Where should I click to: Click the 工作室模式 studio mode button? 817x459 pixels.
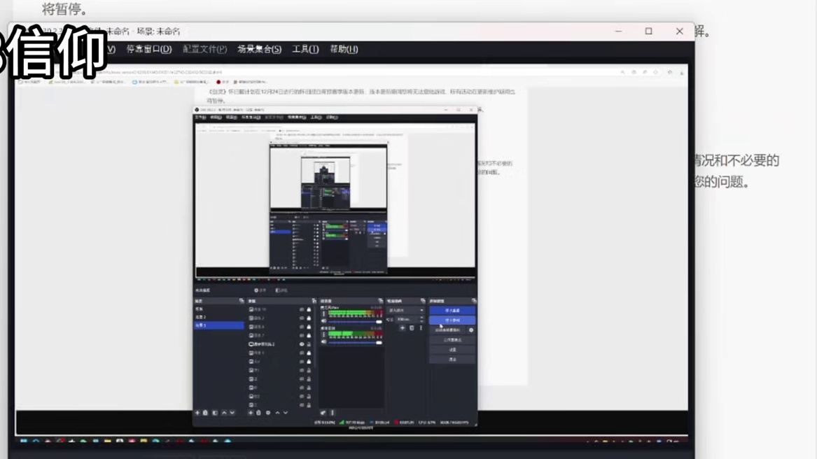click(452, 340)
